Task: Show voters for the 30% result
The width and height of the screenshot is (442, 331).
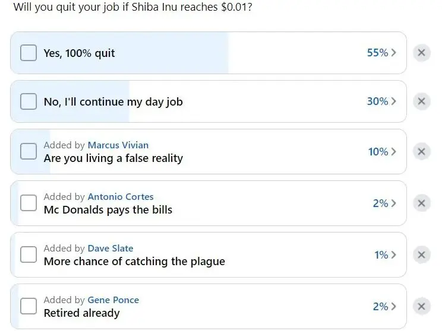Action: click(381, 101)
